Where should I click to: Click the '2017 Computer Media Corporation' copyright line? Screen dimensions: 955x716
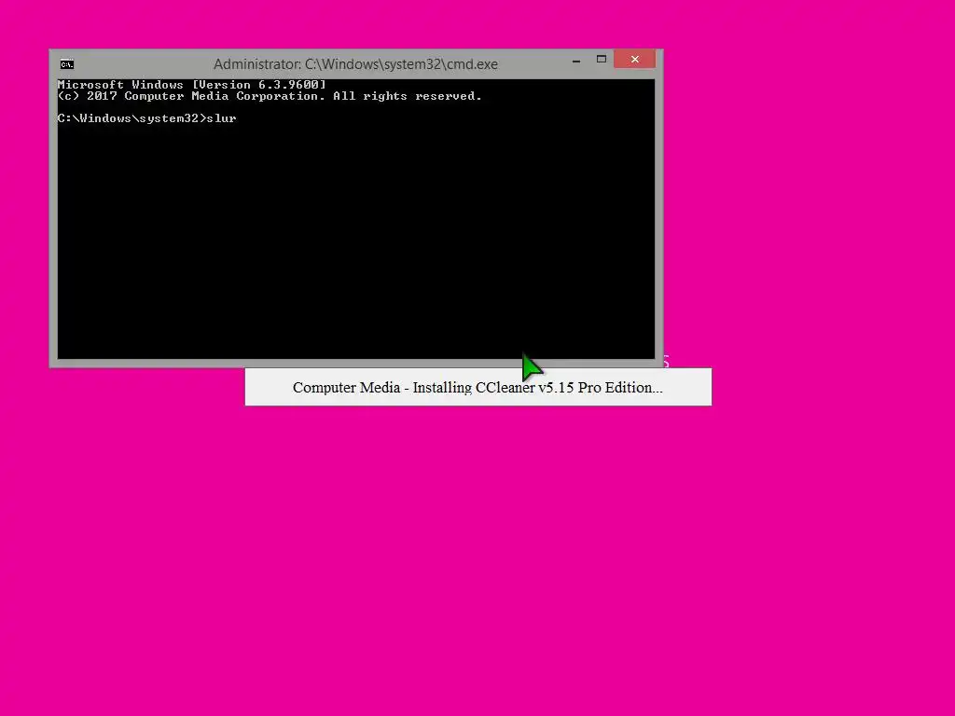270,96
